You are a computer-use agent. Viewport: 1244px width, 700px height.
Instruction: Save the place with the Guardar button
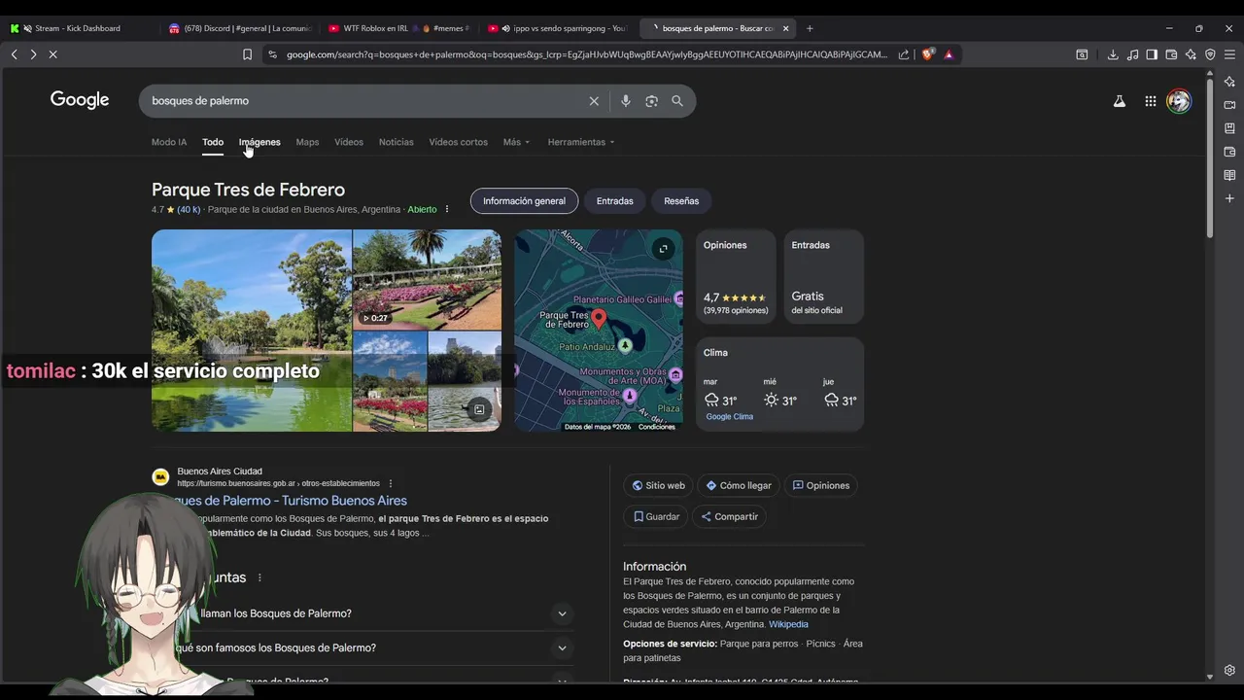point(656,516)
